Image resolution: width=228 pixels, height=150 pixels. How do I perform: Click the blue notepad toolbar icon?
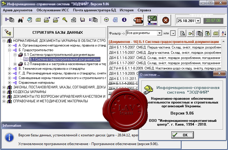coord(29,20)
